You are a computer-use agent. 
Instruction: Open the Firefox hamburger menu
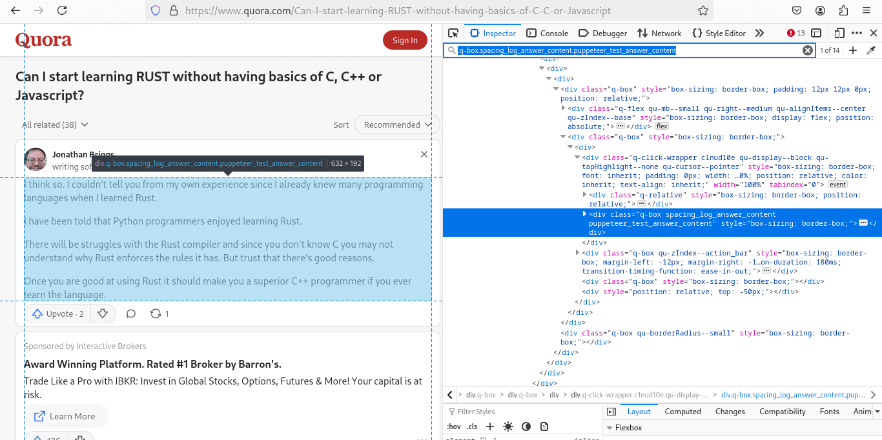[867, 10]
